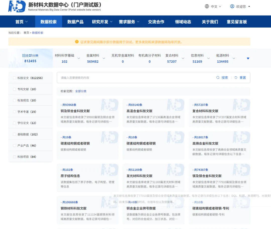Click the 全部分类 grid icon
Screen dimensions: 271x229
click(x=24, y=56)
